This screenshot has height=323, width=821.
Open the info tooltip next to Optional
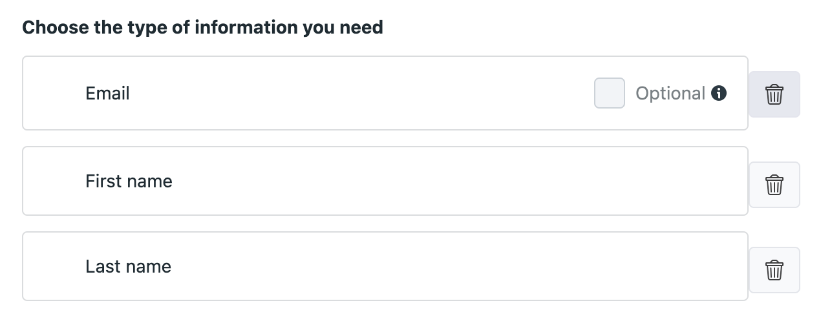[x=719, y=94]
